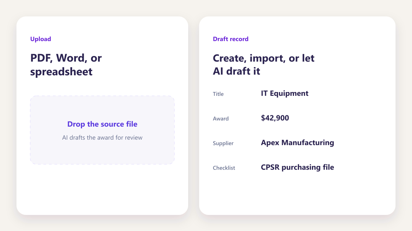Select the 'Apex Manufacturing' supplier value
The image size is (412, 231).
click(297, 142)
